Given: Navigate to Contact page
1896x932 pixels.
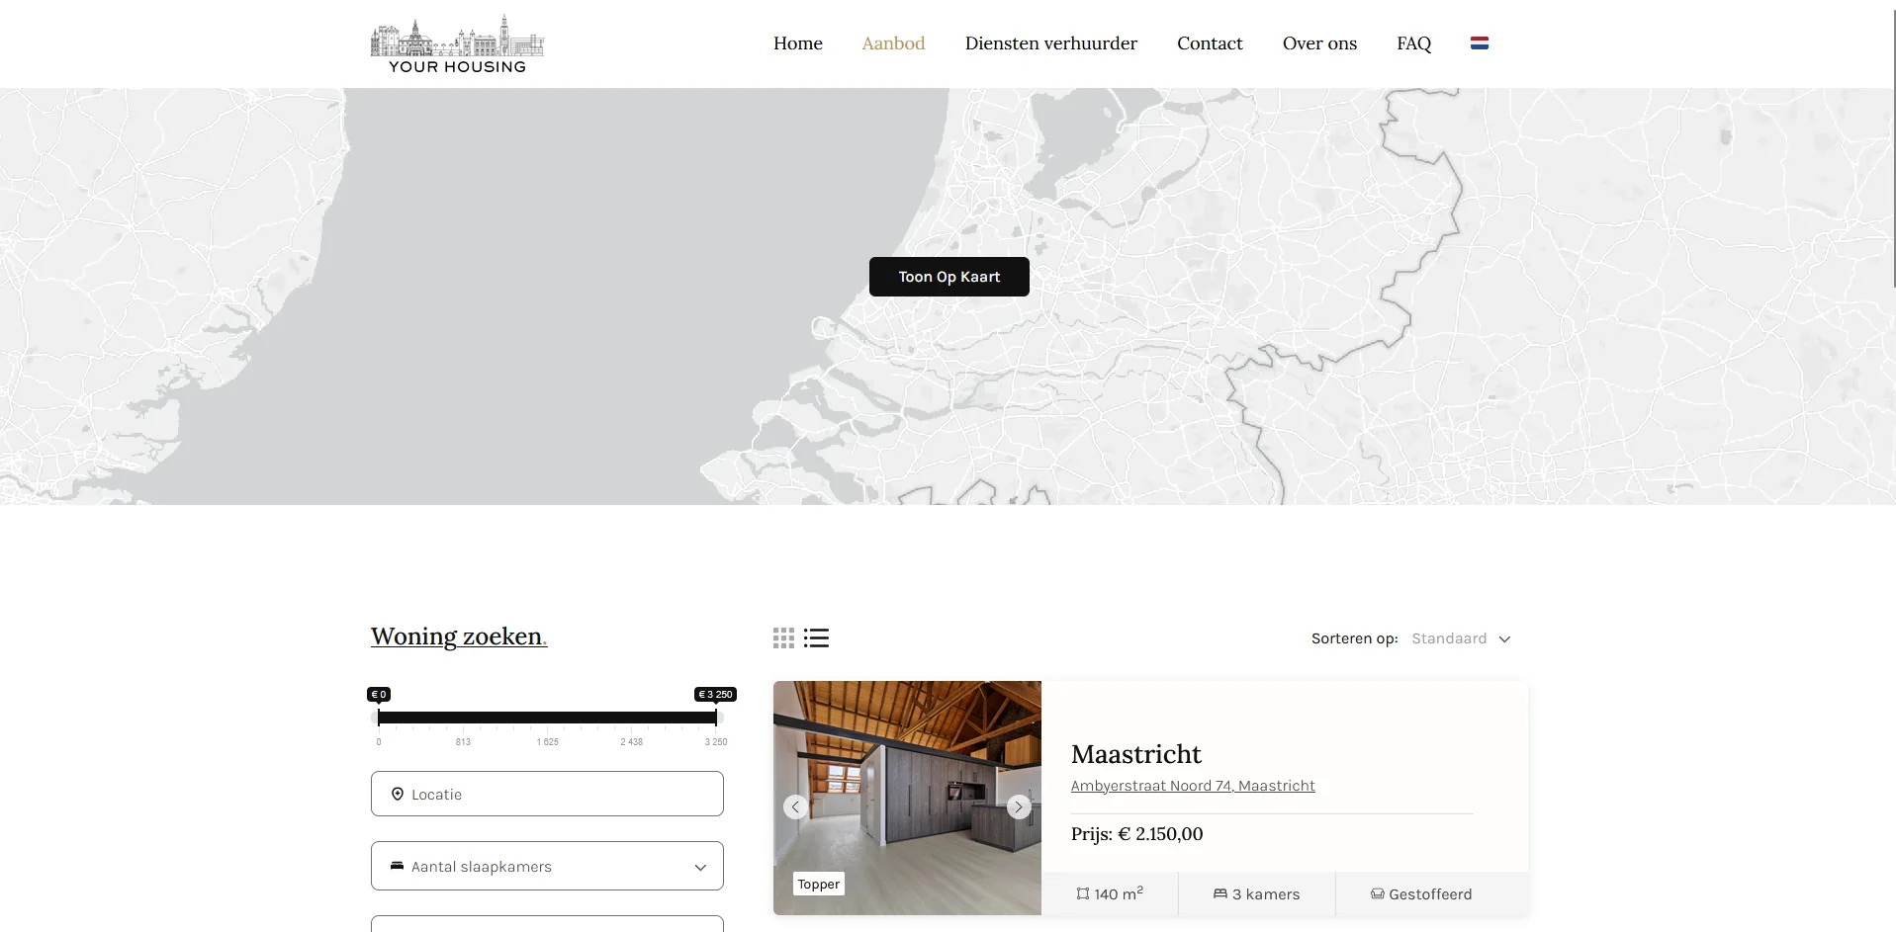Looking at the screenshot, I should [1210, 43].
